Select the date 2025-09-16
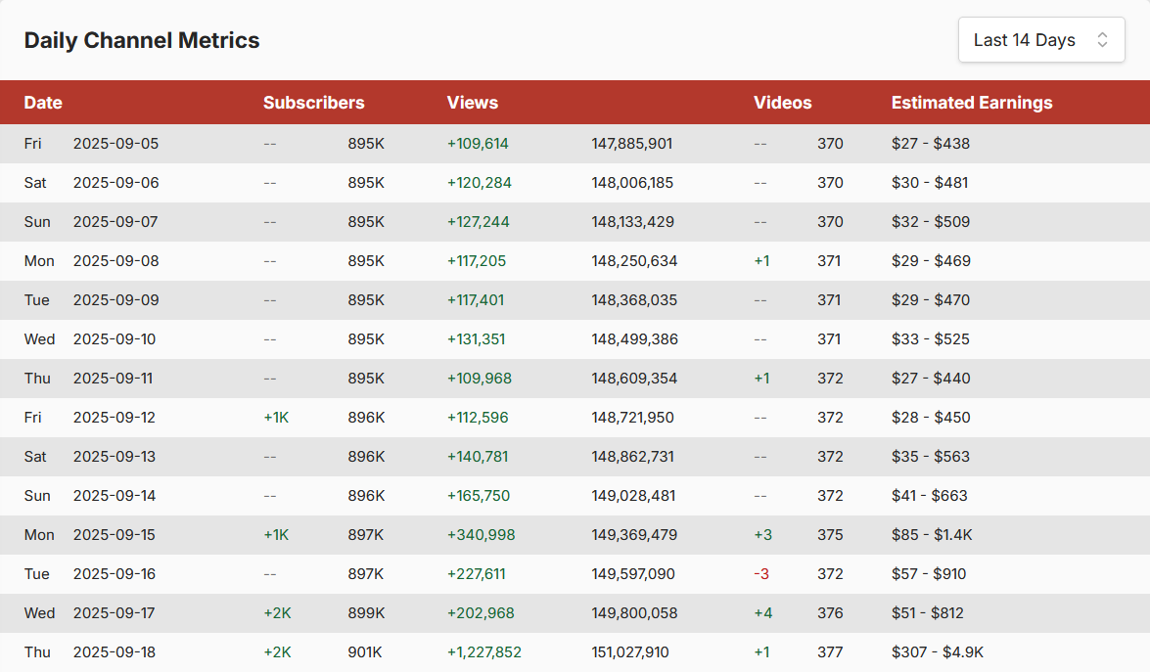 coord(115,574)
